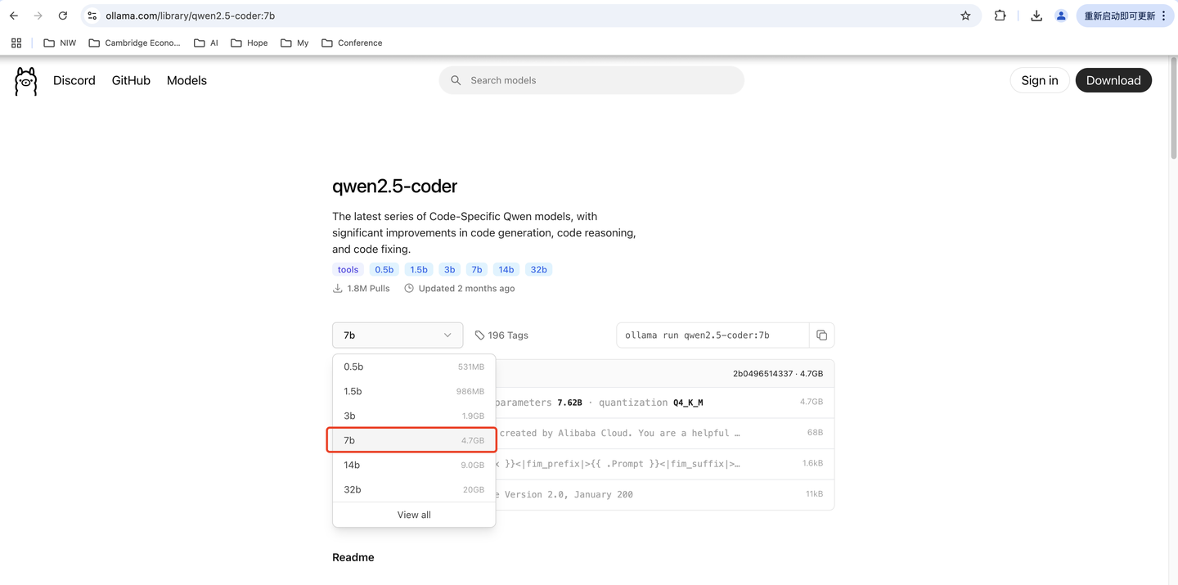The image size is (1178, 585).
Task: Click the tools tag pill
Action: tap(348, 269)
